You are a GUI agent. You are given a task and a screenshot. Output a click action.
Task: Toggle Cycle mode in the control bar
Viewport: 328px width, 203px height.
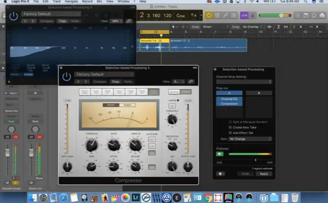point(209,15)
